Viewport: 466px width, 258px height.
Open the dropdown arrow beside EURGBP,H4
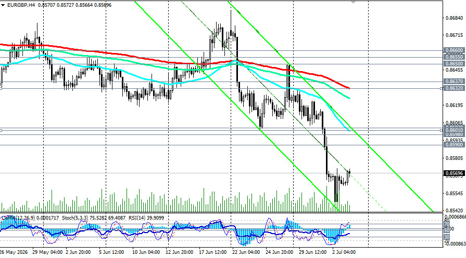[x=3, y=5]
